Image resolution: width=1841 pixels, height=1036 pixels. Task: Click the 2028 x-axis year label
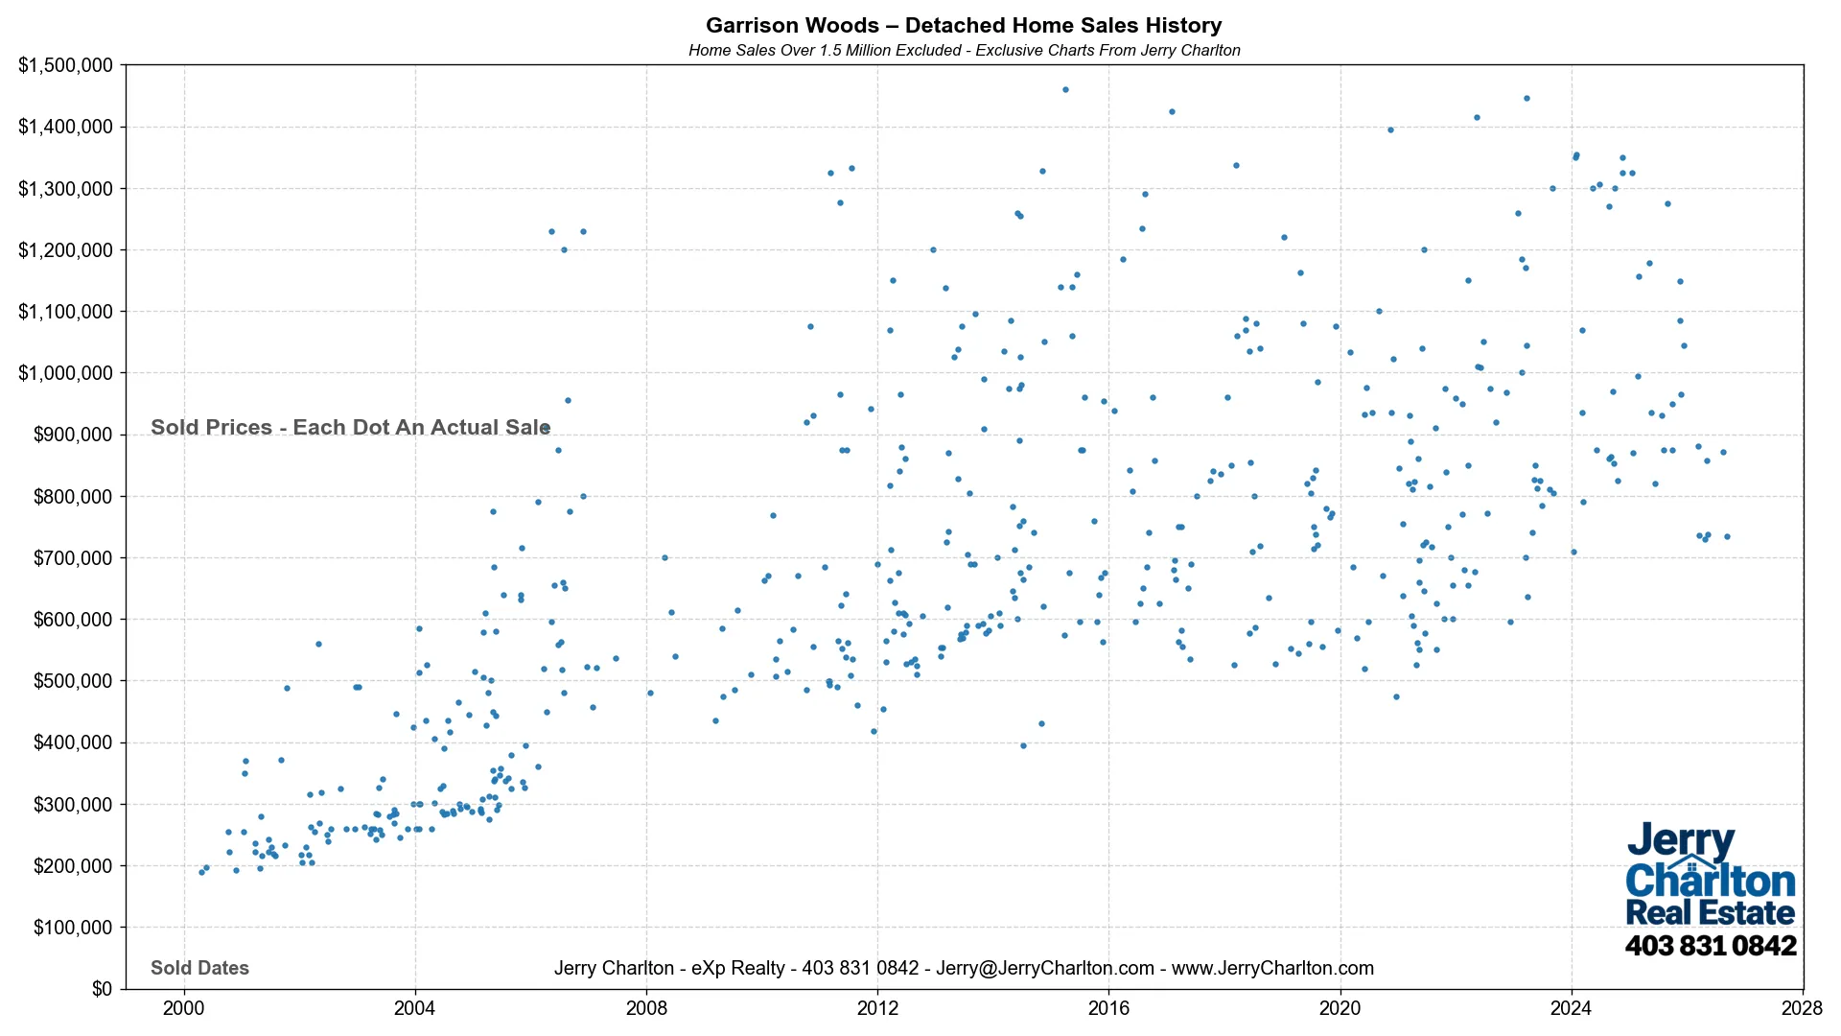[1802, 1008]
